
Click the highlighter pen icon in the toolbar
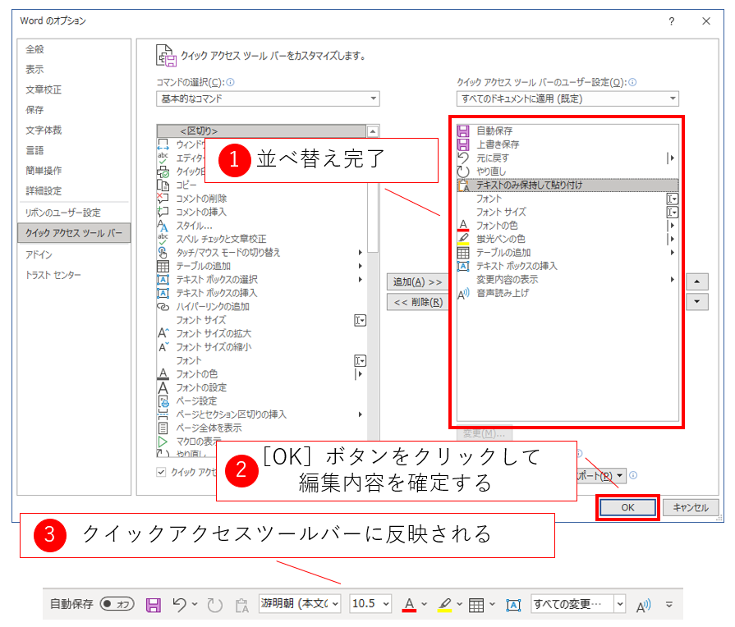coord(444,605)
